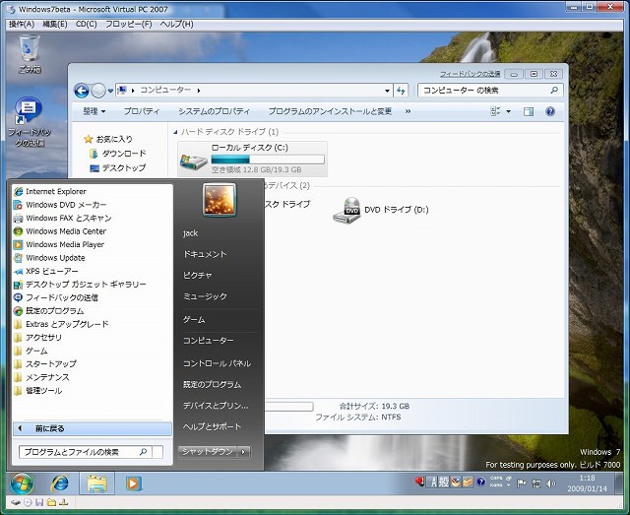
Task: Open the ヘルプ(H) menu
Action: (x=176, y=24)
